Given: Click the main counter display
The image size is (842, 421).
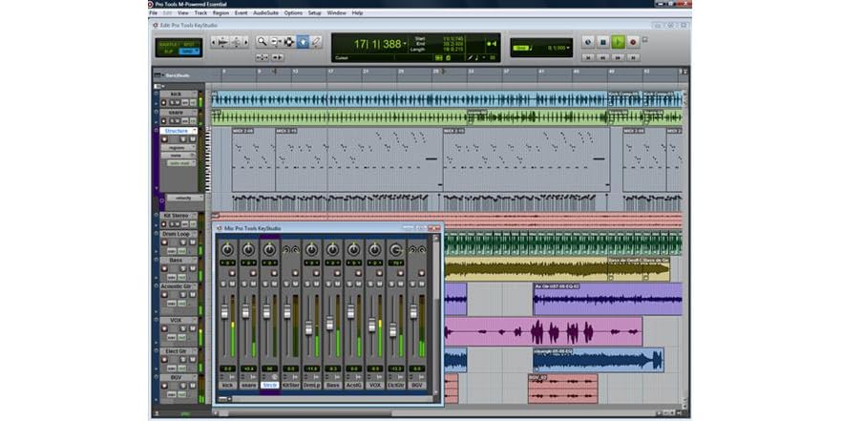Looking at the screenshot, I should click(376, 44).
